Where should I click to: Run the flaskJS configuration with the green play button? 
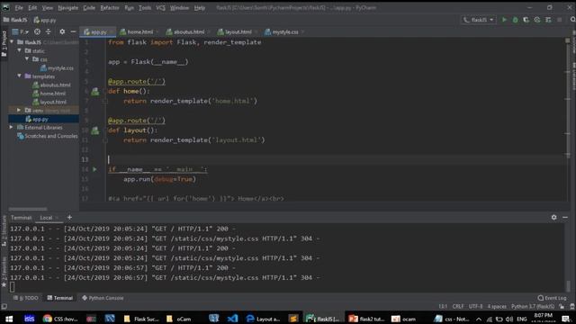504,20
